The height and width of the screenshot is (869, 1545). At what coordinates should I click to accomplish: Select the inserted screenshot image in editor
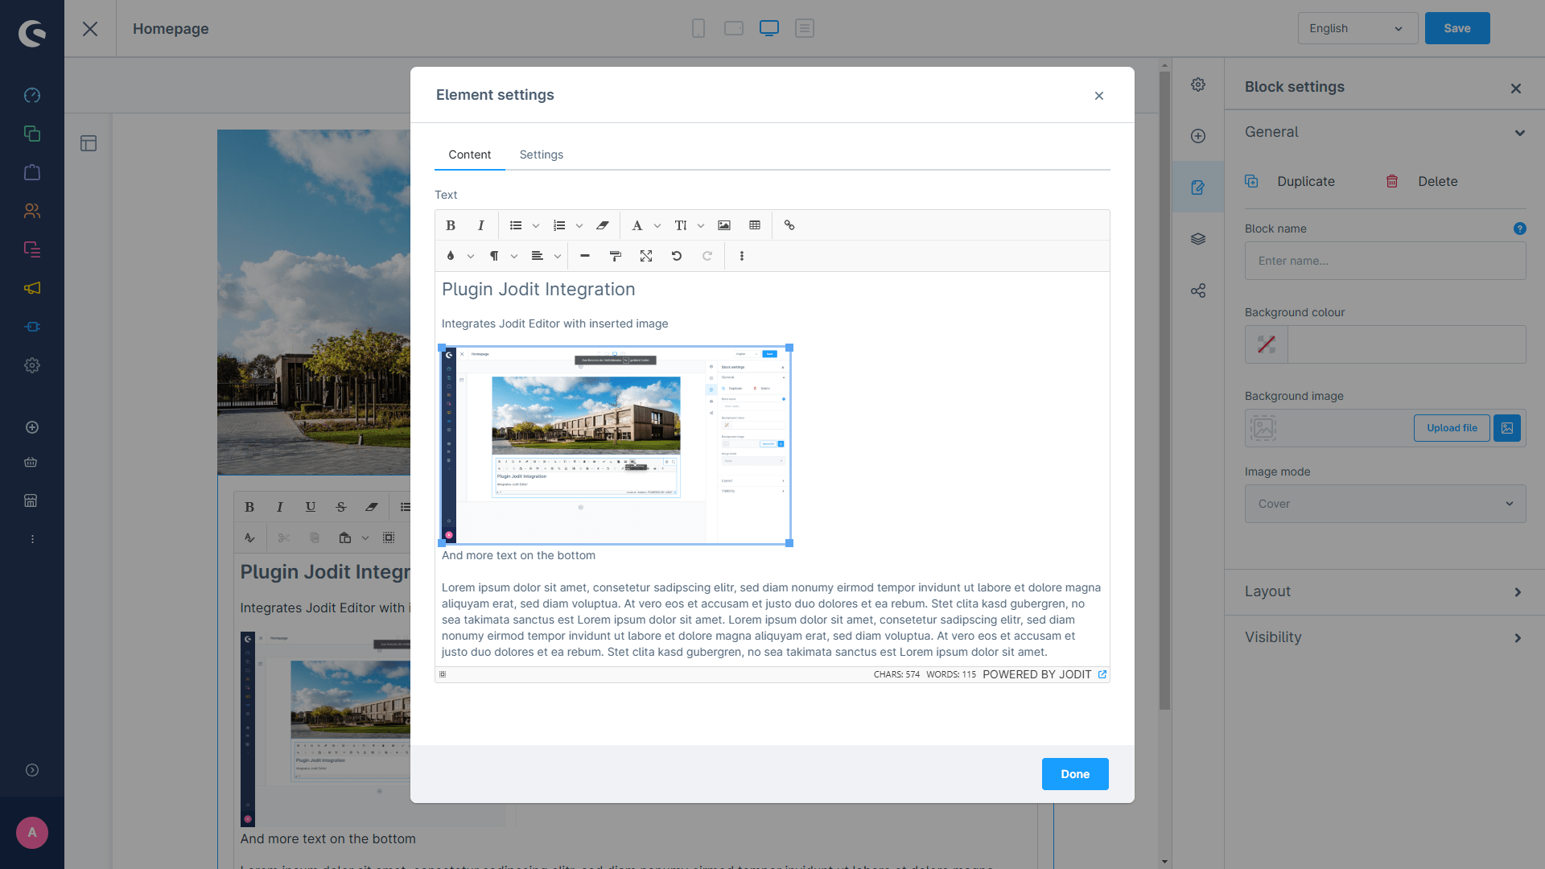(x=616, y=445)
